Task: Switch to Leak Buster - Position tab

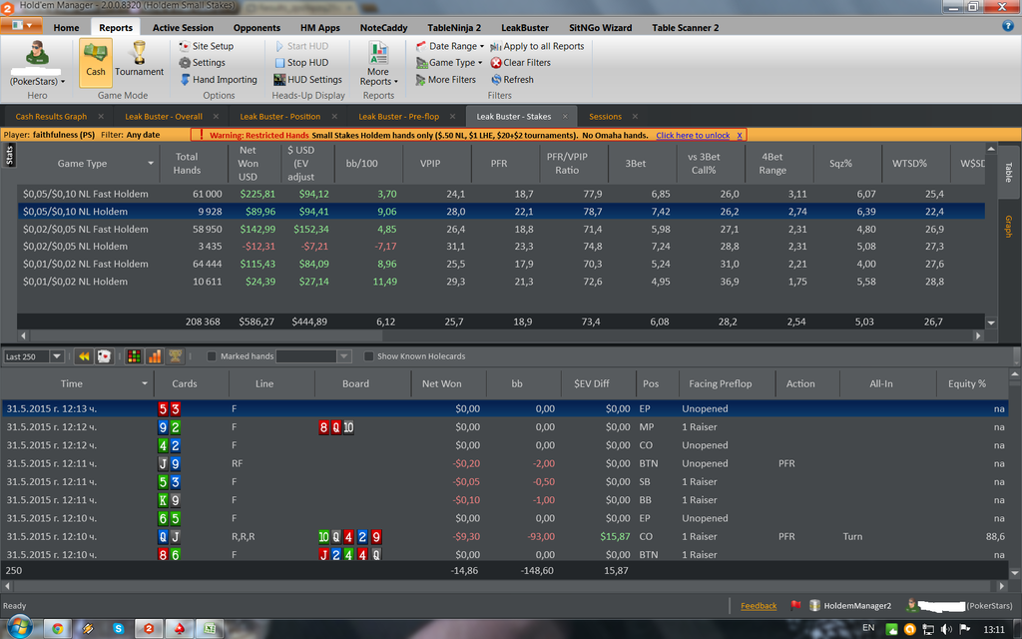Action: [x=280, y=116]
